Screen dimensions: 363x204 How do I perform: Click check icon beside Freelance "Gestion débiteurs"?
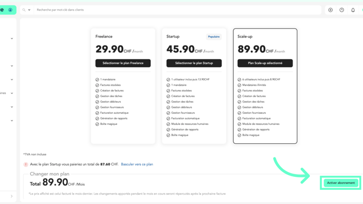click(x=97, y=102)
